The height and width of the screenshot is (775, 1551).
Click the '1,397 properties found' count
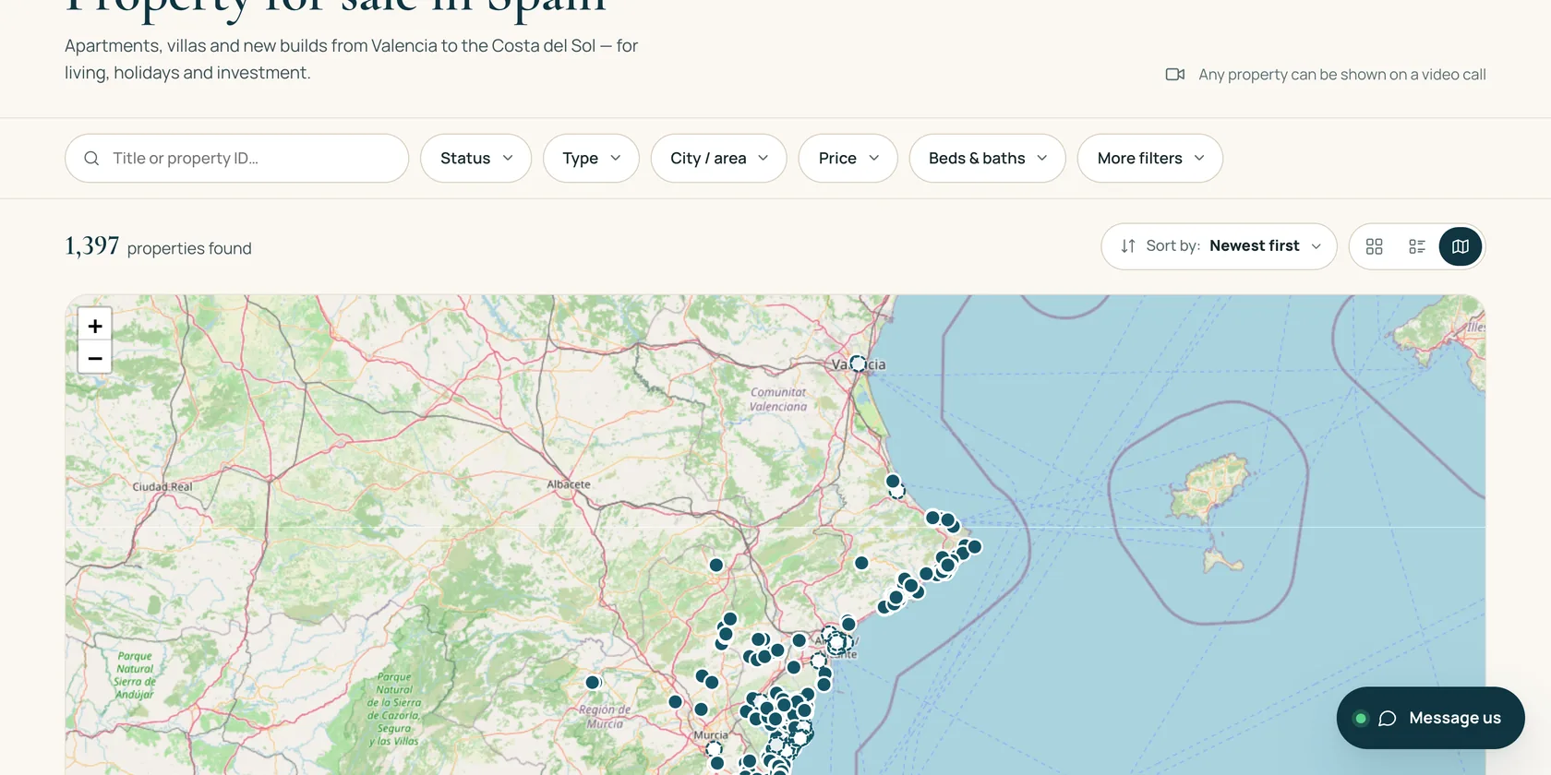pos(158,246)
